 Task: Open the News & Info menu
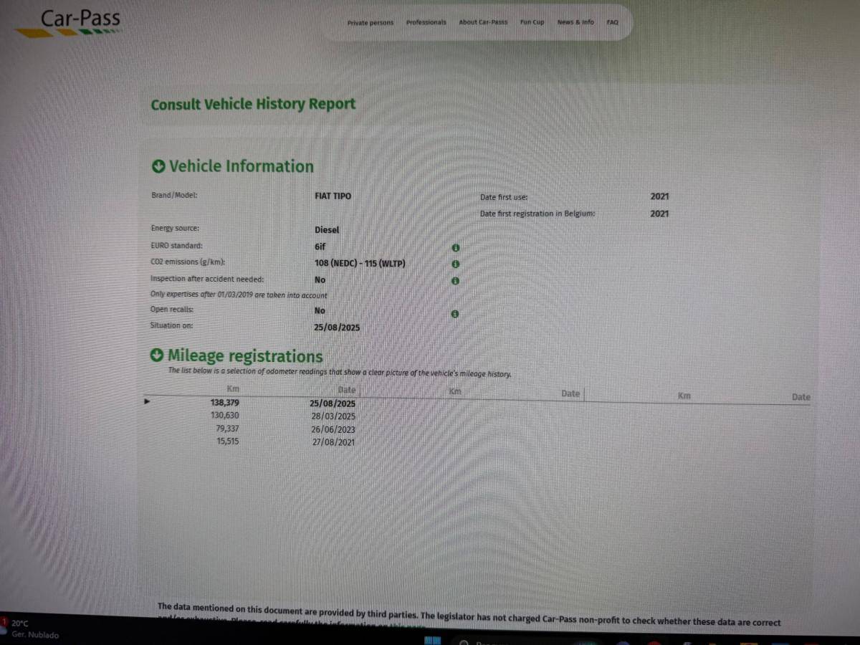575,22
